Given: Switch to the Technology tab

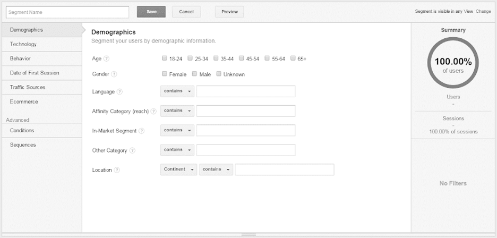Looking at the screenshot, I should pyautogui.click(x=42, y=44).
